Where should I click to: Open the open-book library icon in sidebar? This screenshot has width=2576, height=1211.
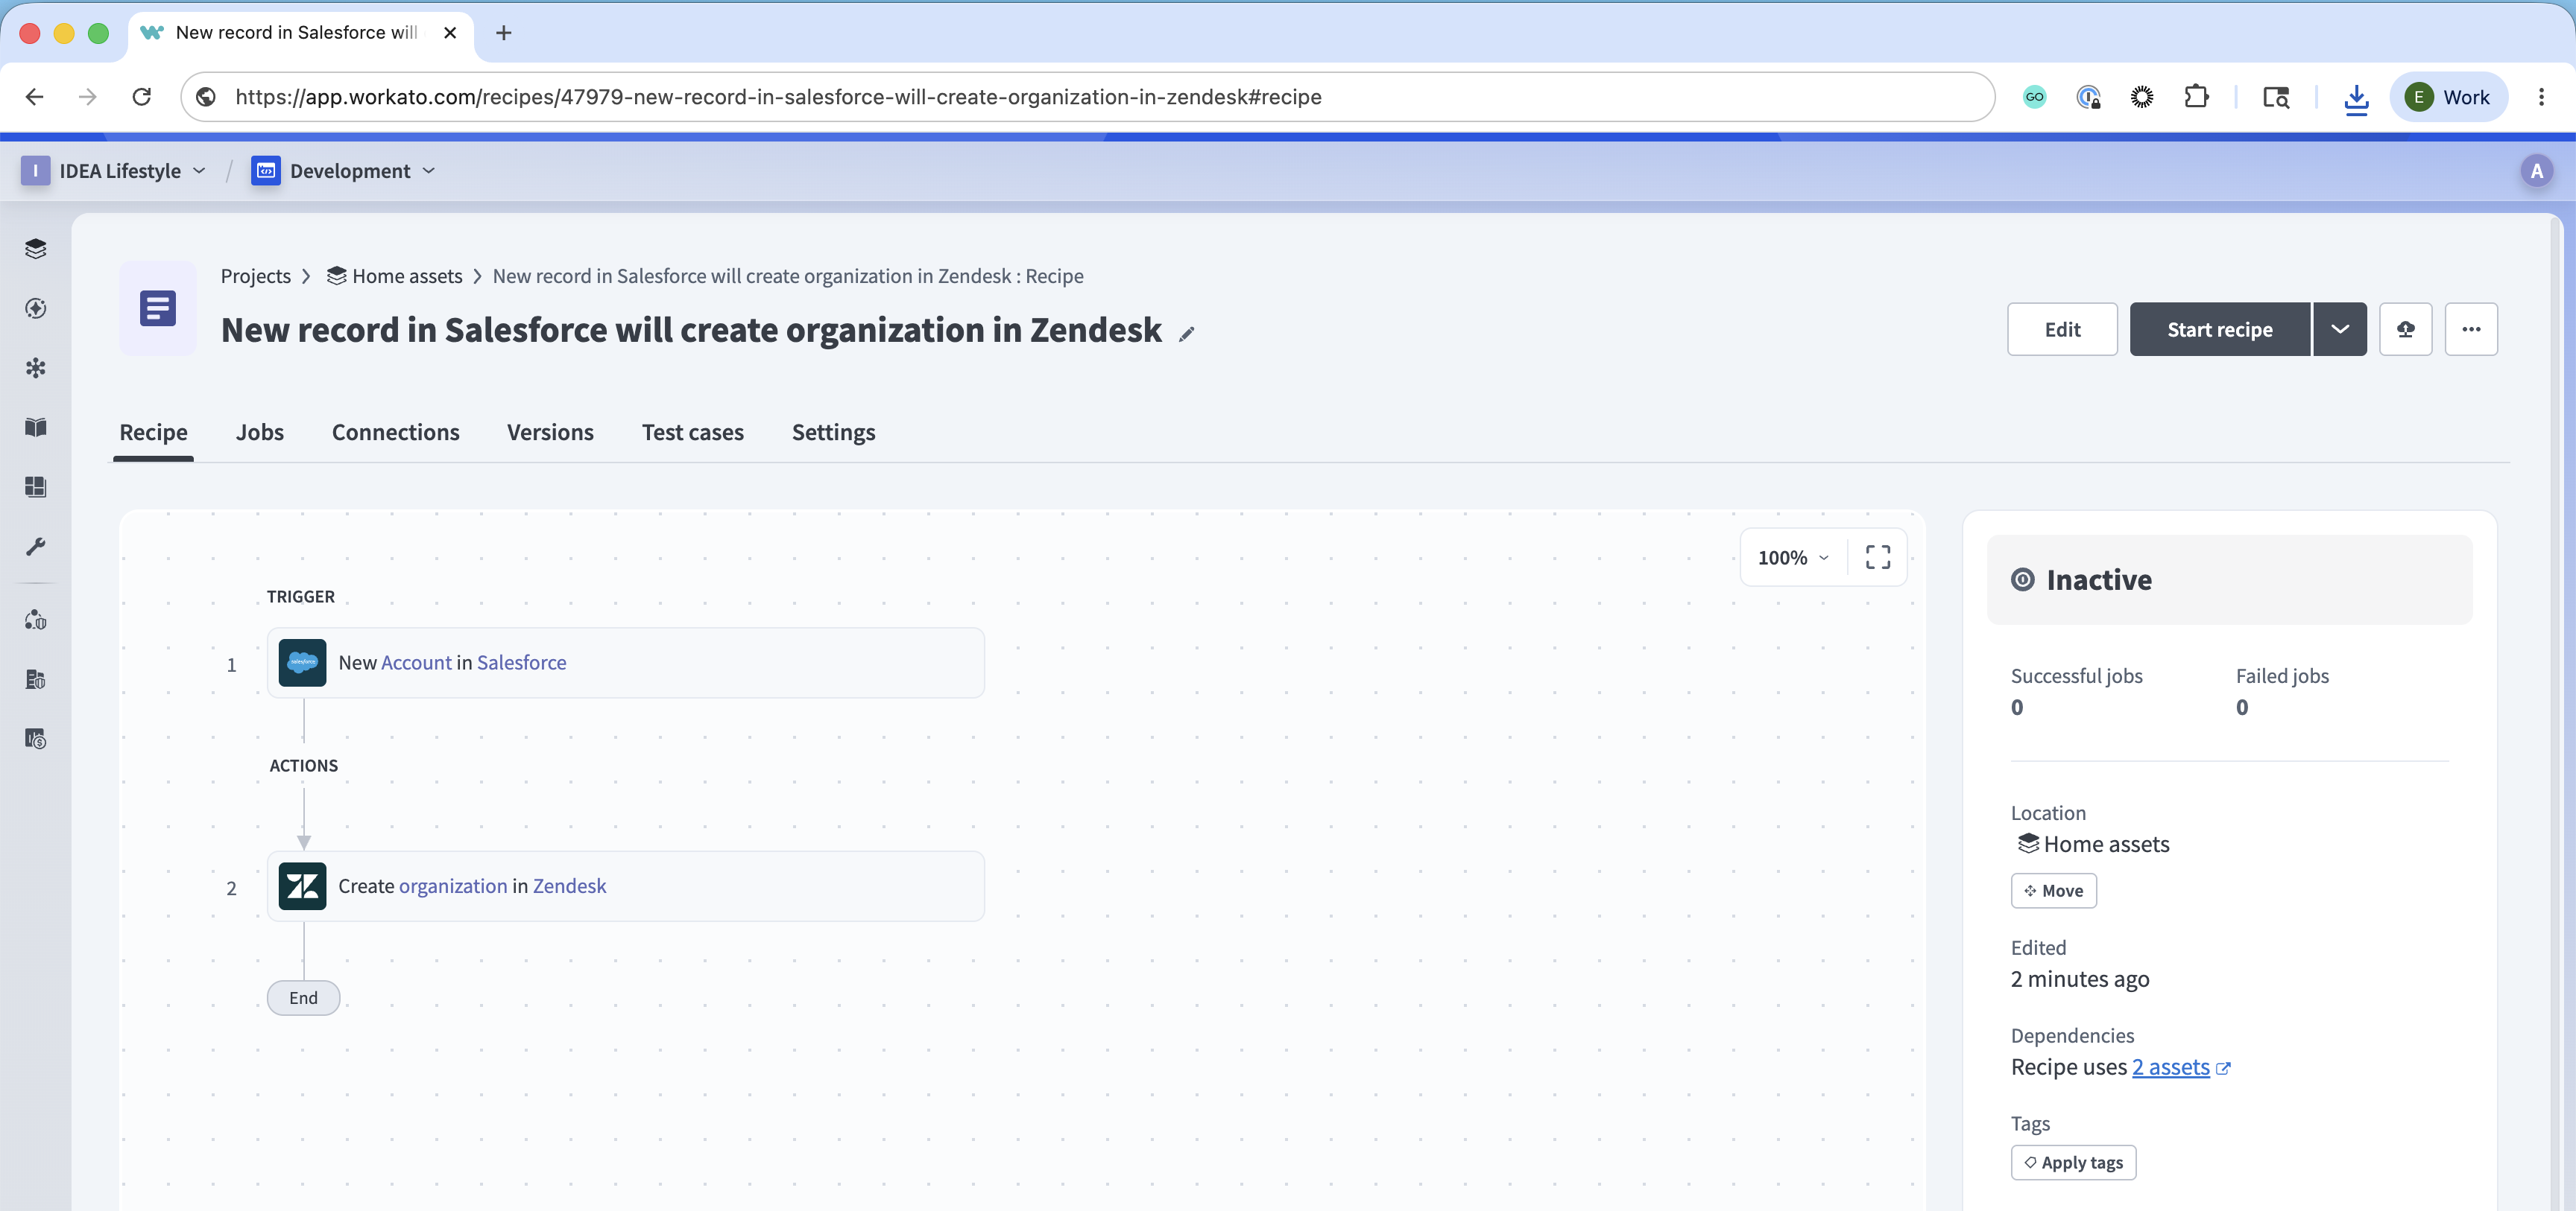point(36,427)
